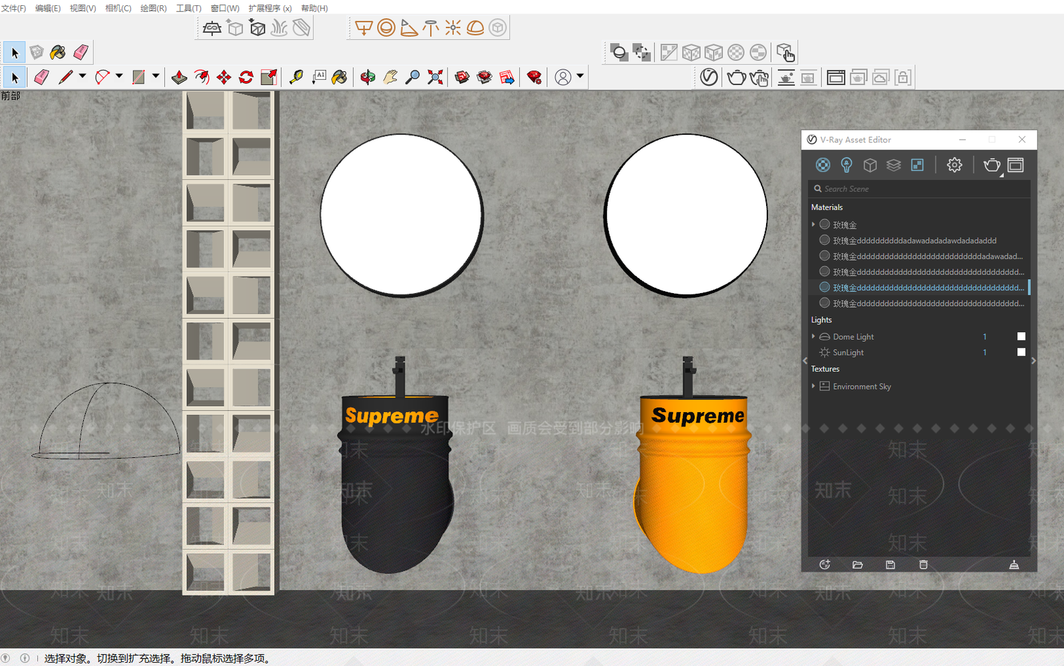Switch to Lights tab in Asset Editor
The width and height of the screenshot is (1064, 666).
click(847, 165)
